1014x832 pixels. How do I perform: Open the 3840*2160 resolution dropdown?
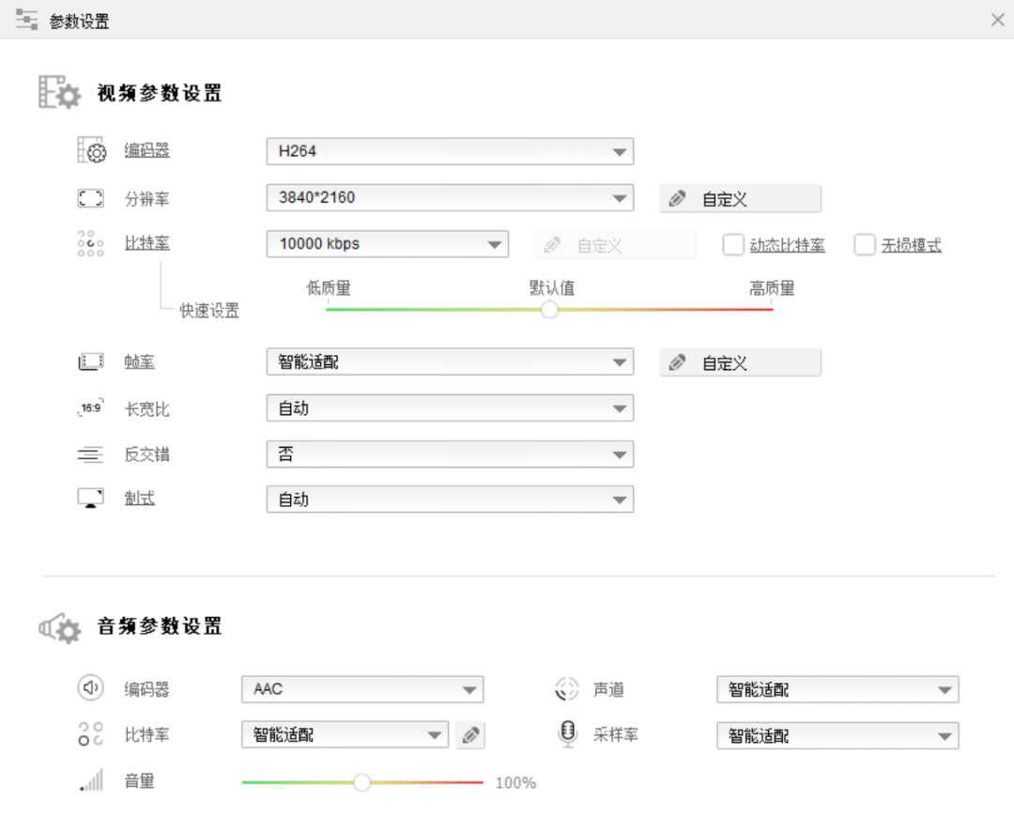pos(450,198)
